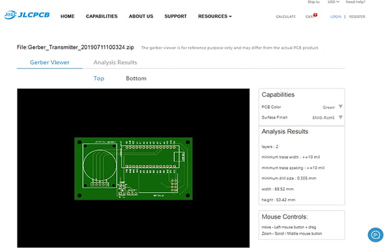Click the JLCPCB logo
Viewport: 386px width, 252px height.
tap(27, 15)
